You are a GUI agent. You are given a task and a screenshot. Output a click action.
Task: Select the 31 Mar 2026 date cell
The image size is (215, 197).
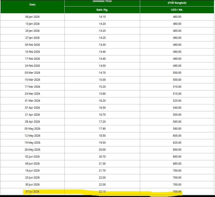(32, 101)
